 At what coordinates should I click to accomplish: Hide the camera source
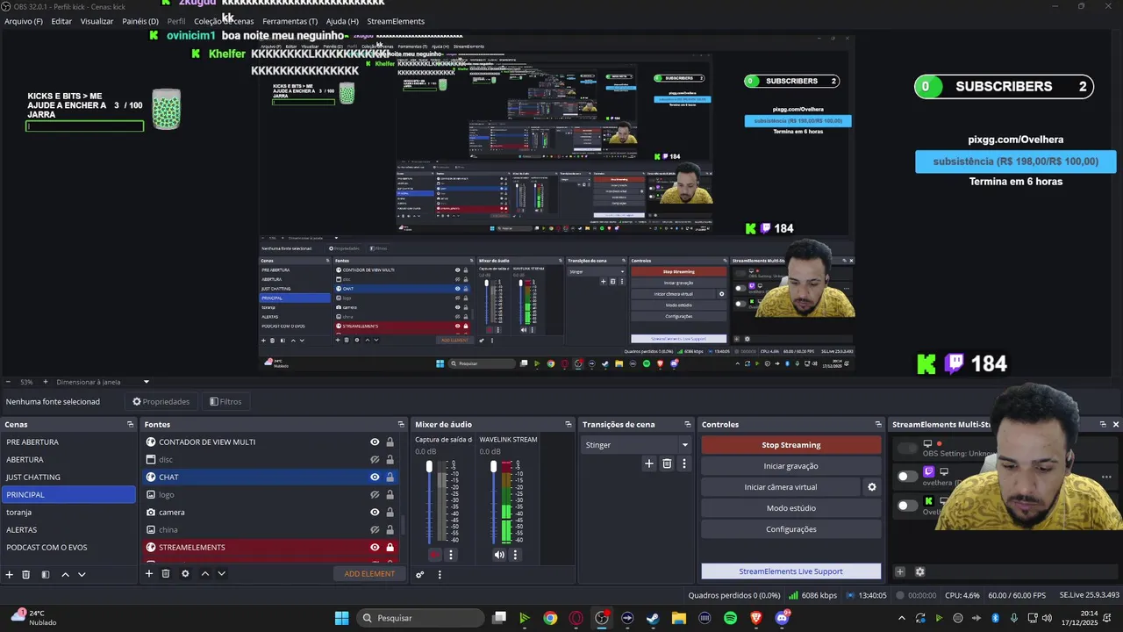[x=375, y=513]
